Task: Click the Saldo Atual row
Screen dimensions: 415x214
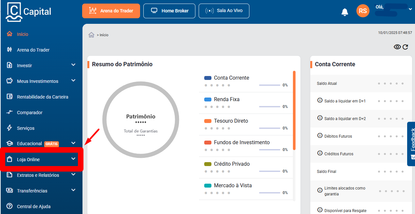Action: pos(361,84)
